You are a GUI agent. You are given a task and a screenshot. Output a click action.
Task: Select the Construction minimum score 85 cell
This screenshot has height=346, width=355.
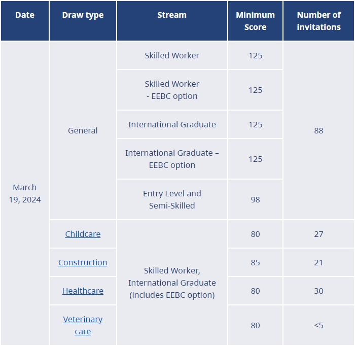[x=255, y=262]
